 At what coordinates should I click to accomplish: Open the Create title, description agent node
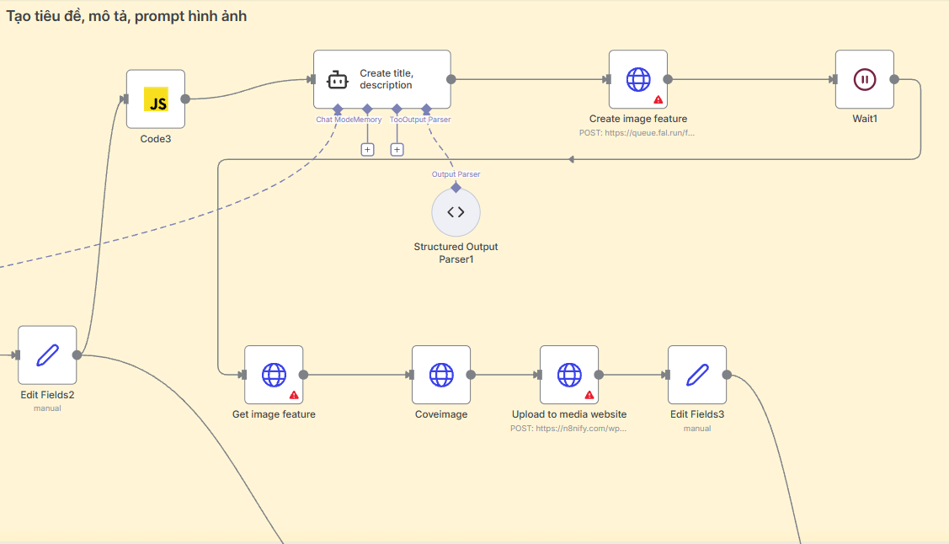tap(381, 79)
